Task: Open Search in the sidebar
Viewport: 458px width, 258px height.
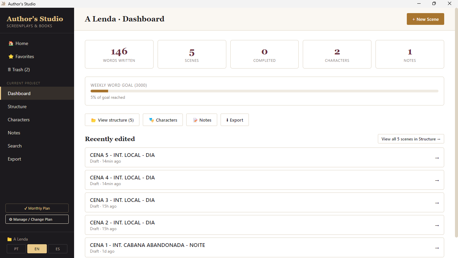Action: 37,146
